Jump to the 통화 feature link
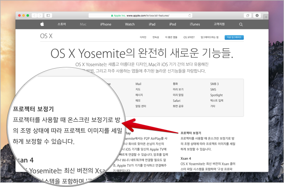Screen dimensions: 284x187 pyautogui.click(x=175, y=84)
